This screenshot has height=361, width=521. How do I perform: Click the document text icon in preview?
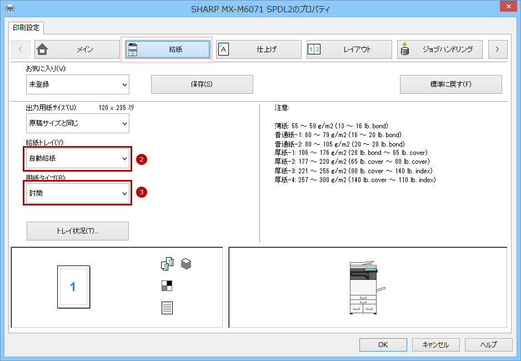coord(167,308)
